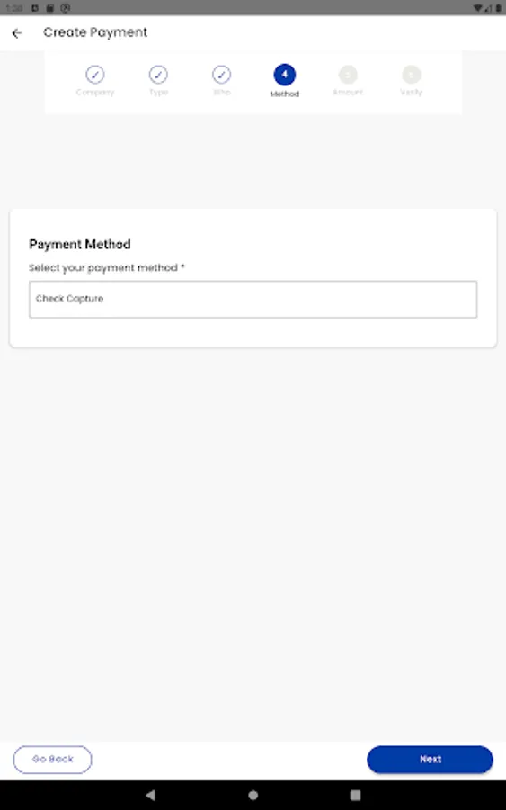The image size is (506, 810).
Task: Tap the Android recent apps square
Action: (x=355, y=795)
